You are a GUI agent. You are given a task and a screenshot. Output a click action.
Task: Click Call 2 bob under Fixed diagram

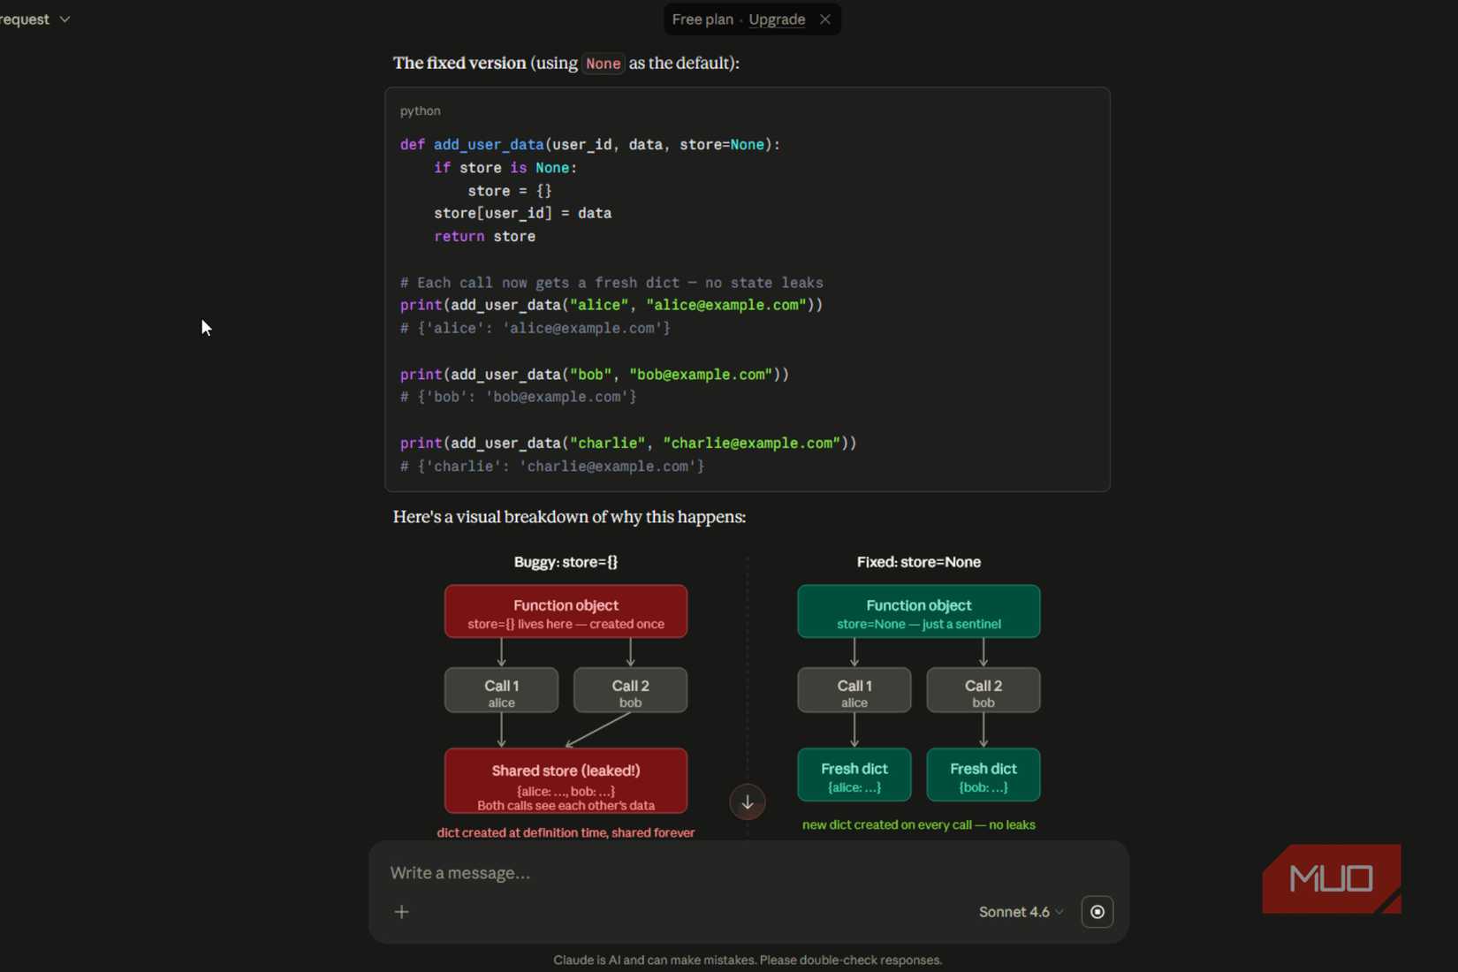983,690
